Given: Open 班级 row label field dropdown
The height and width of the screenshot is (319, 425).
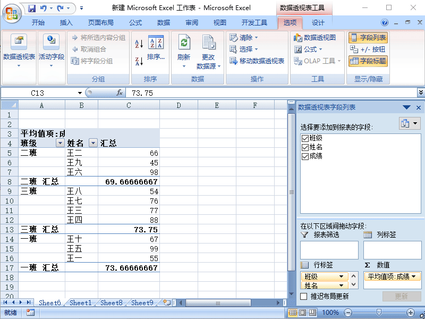Looking at the screenshot, I should [x=341, y=276].
